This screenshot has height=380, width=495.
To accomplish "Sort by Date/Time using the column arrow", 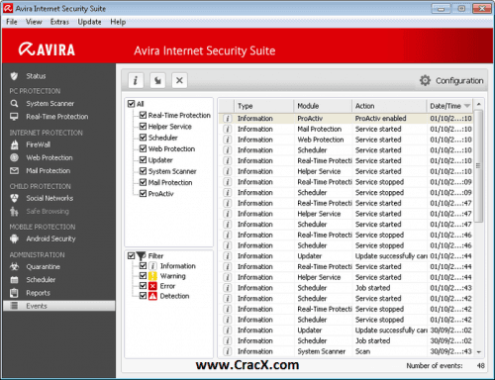I will [467, 106].
